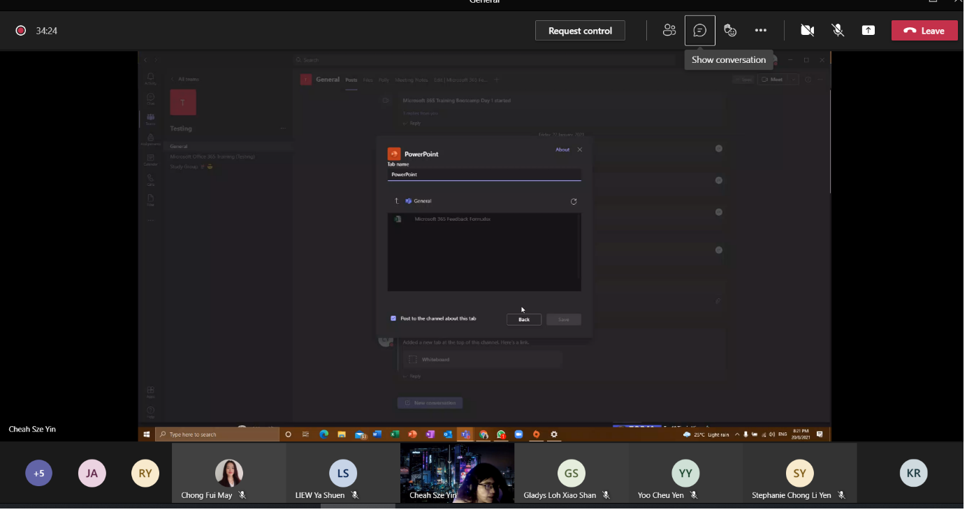
Task: Open Settings gear from the taskbar
Action: [554, 434]
